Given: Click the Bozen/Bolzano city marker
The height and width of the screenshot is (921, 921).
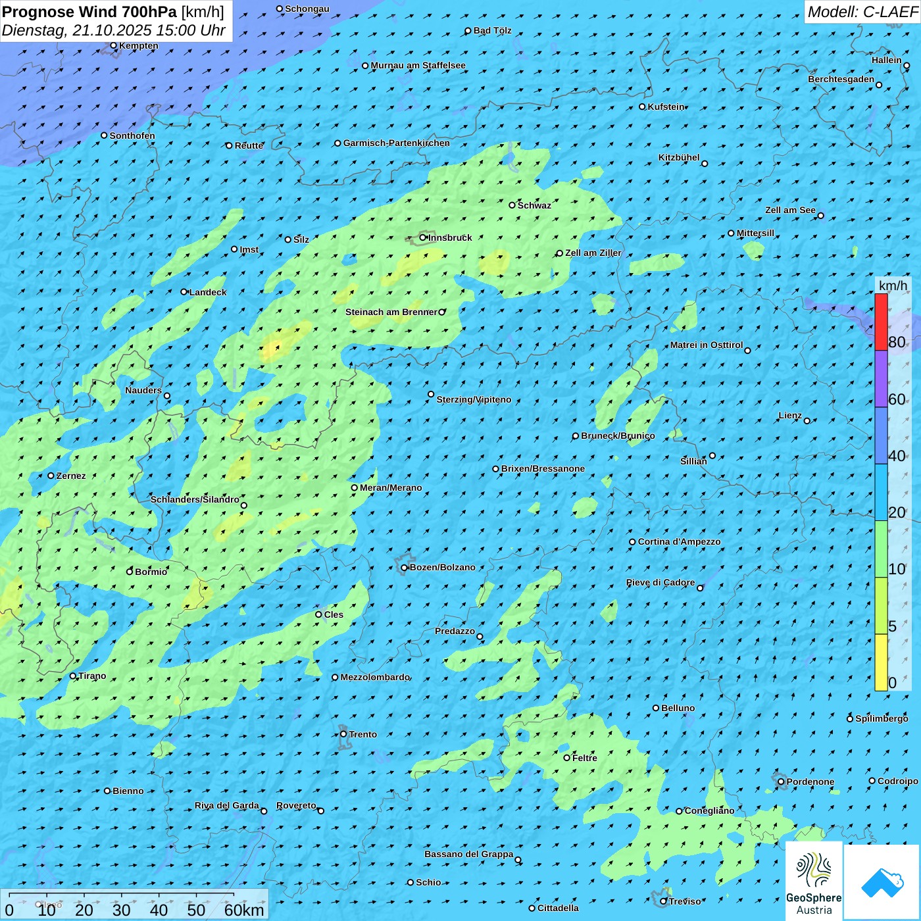Looking at the screenshot, I should pos(405,568).
